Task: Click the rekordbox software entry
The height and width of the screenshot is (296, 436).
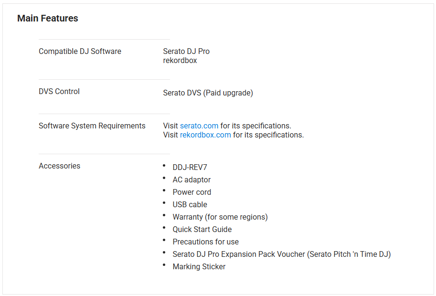Action: point(180,61)
